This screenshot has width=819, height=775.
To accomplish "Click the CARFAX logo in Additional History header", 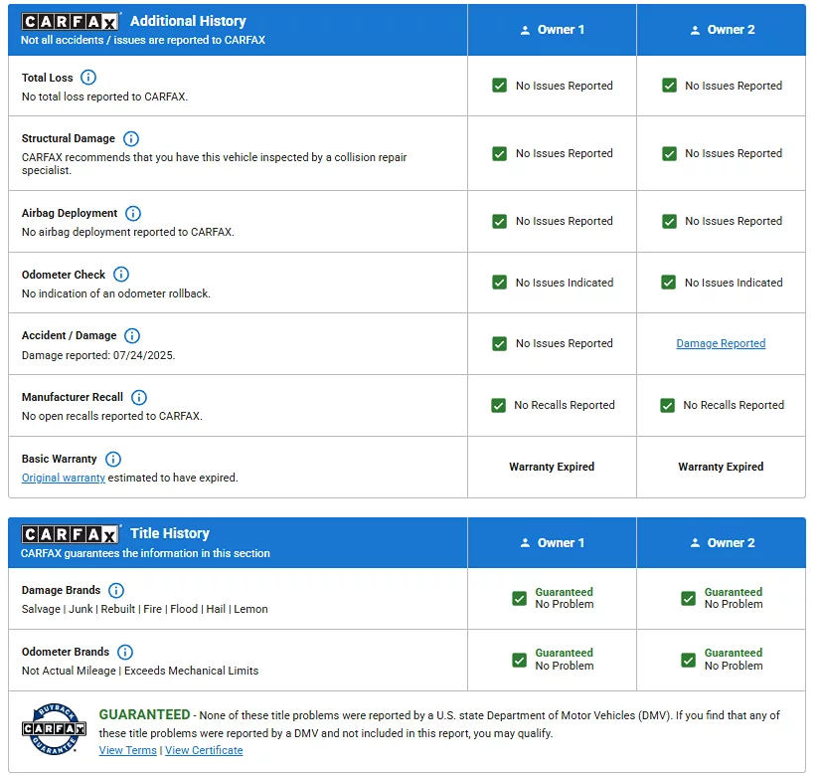I will (x=71, y=22).
